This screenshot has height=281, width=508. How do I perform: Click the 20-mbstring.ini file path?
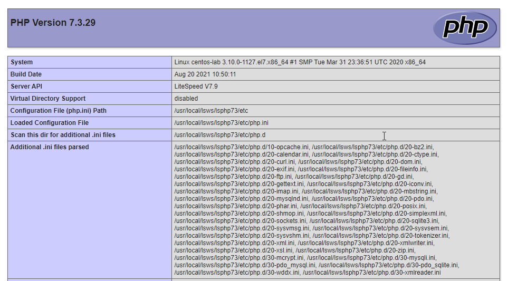point(369,191)
